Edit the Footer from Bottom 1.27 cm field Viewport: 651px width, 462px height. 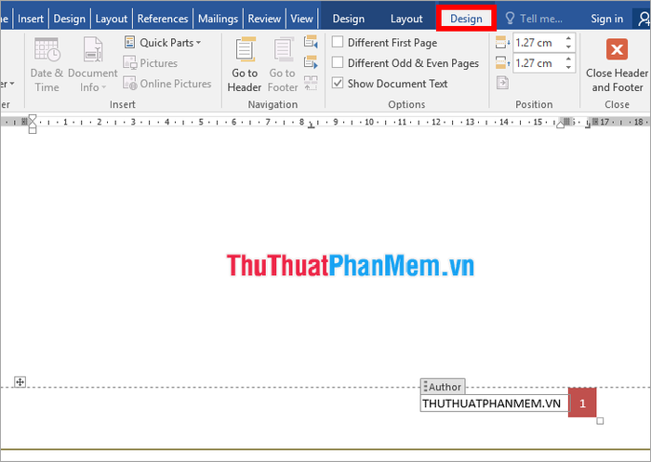point(538,63)
